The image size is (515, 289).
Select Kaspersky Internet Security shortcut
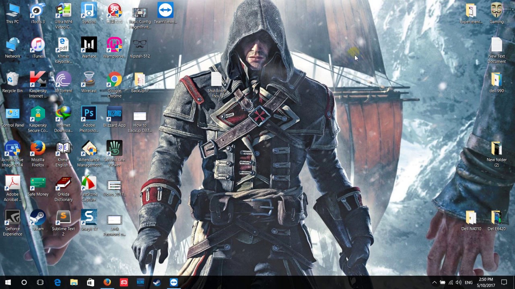(38, 85)
